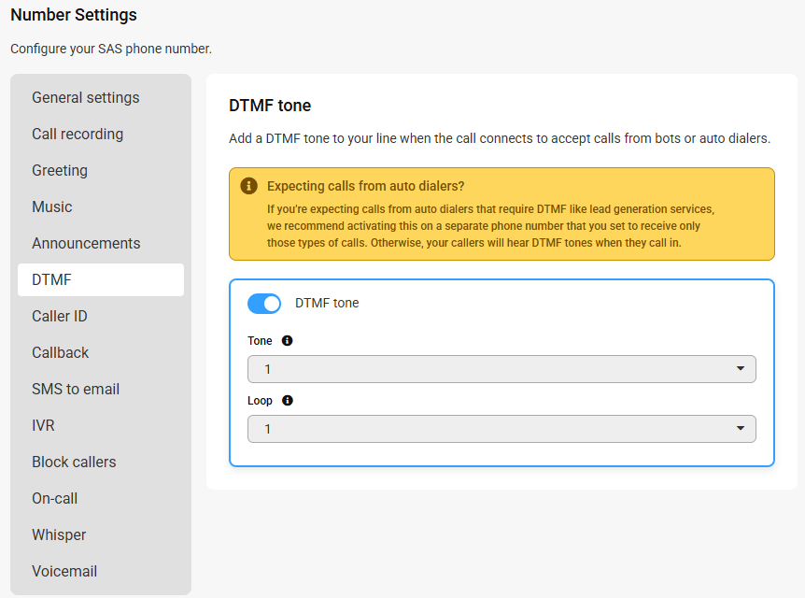
Task: Open Block callers section
Action: tap(101, 463)
